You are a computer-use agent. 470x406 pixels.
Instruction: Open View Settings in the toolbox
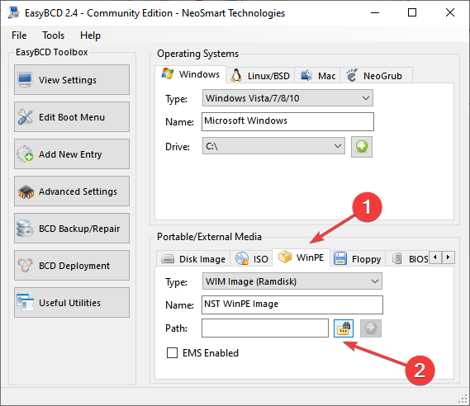coord(72,80)
